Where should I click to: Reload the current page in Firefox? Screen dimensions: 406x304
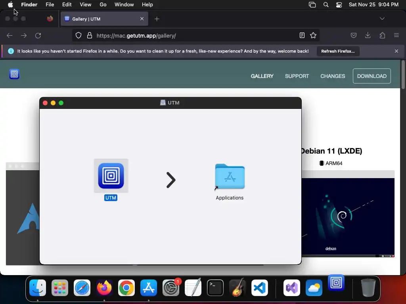[x=38, y=35]
